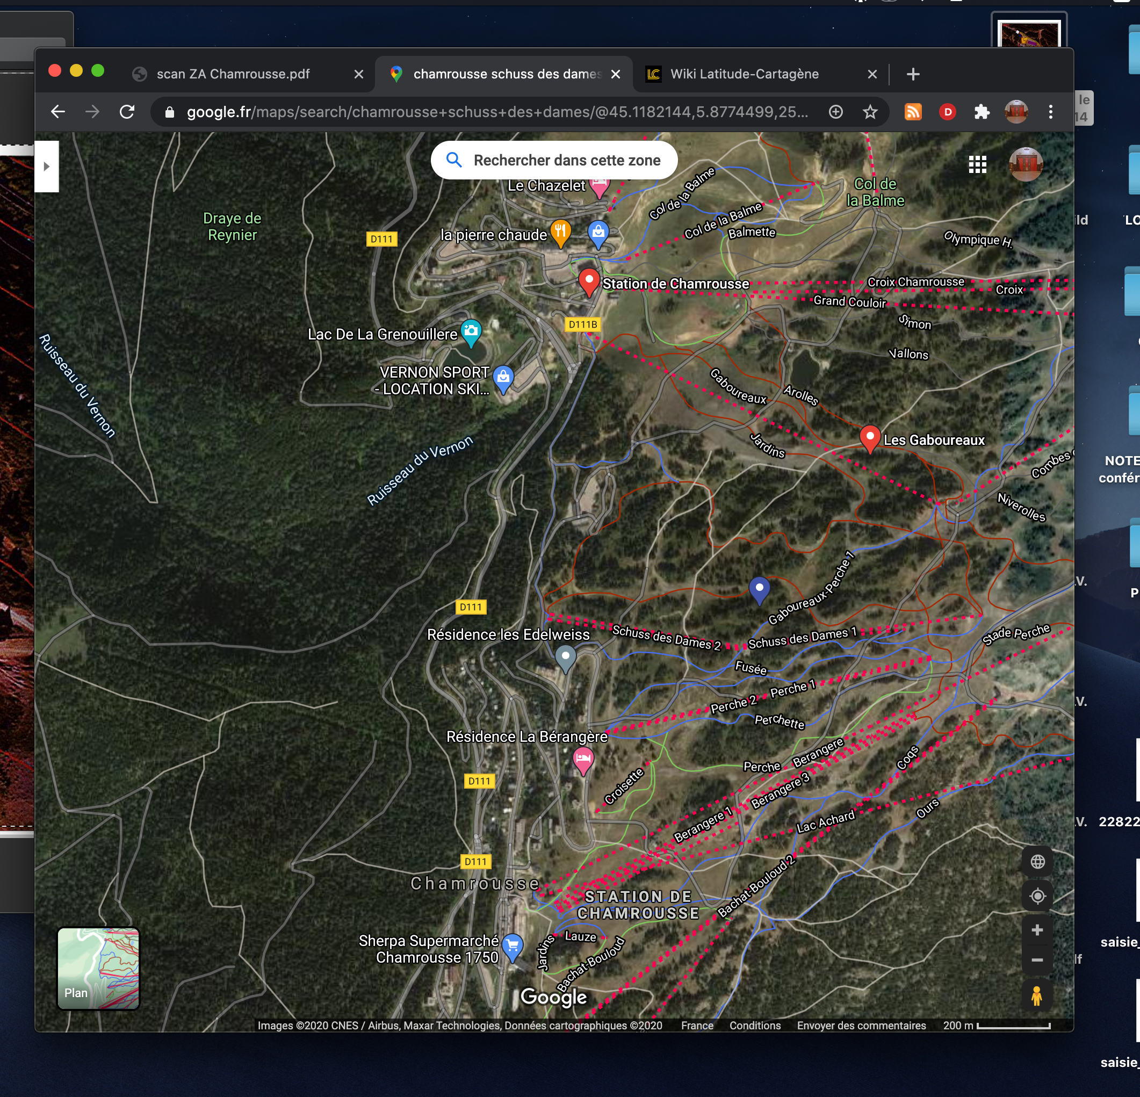Click la pierre chaude restaurant marker
The height and width of the screenshot is (1097, 1140).
[560, 232]
